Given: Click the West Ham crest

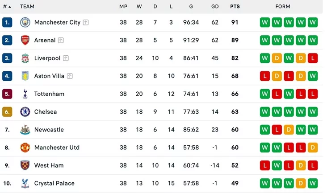Looking at the screenshot, I should point(25,165).
